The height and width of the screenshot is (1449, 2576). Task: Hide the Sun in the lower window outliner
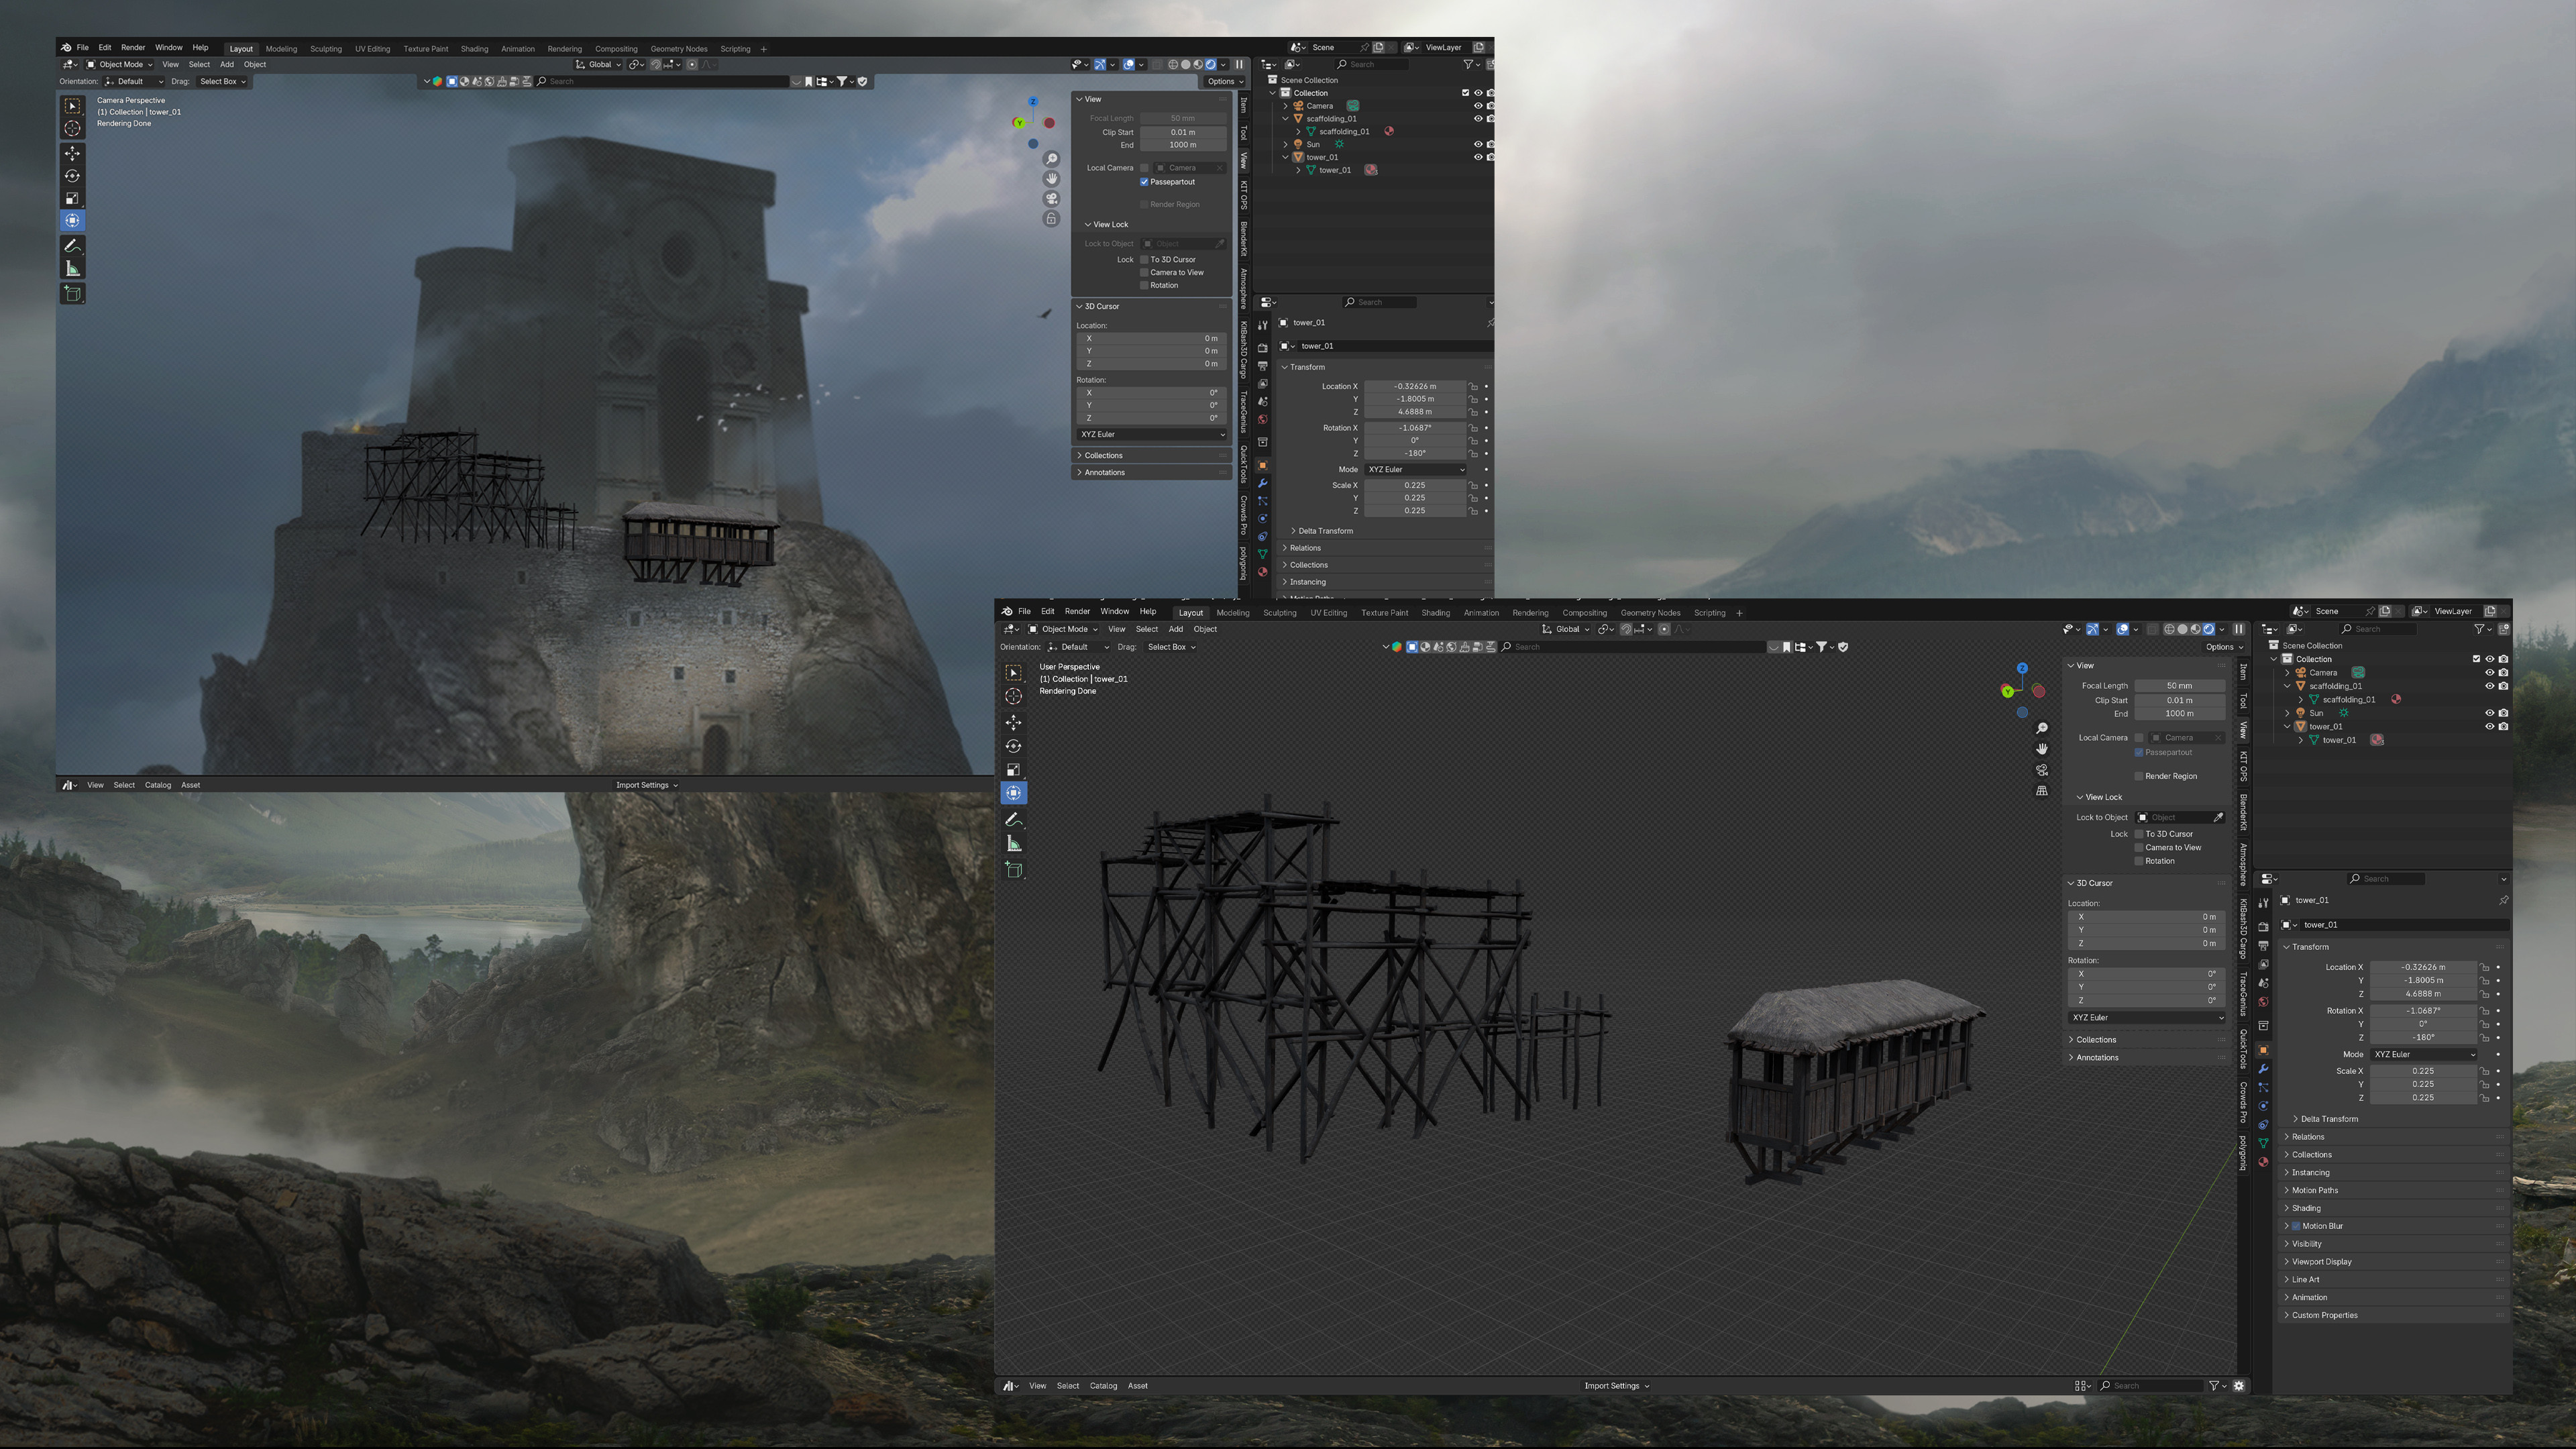(x=2489, y=713)
